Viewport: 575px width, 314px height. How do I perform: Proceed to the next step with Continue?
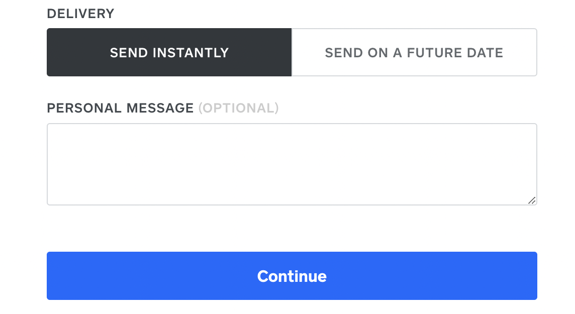pos(292,276)
